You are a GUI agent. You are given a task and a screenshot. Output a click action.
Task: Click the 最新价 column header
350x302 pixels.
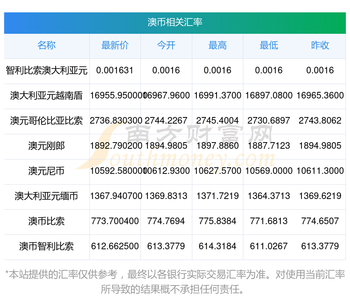115,45
